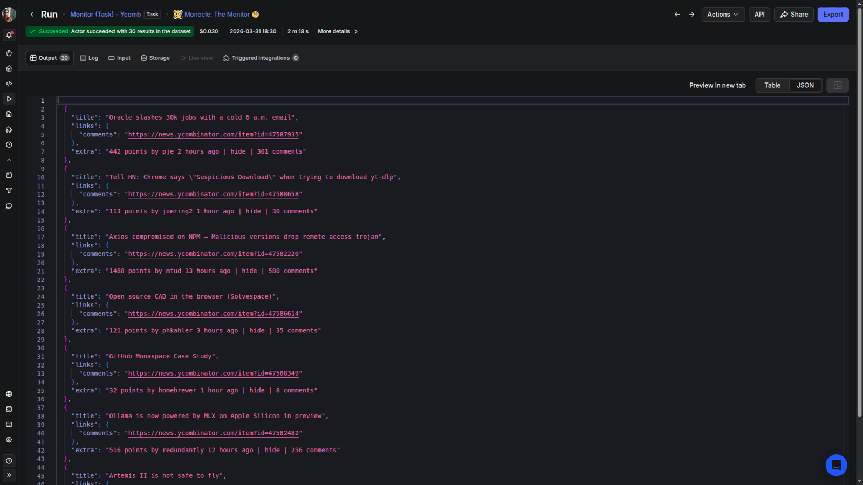Switch to the Storage tab
Viewport: 863px width, 485px height.
tap(155, 58)
